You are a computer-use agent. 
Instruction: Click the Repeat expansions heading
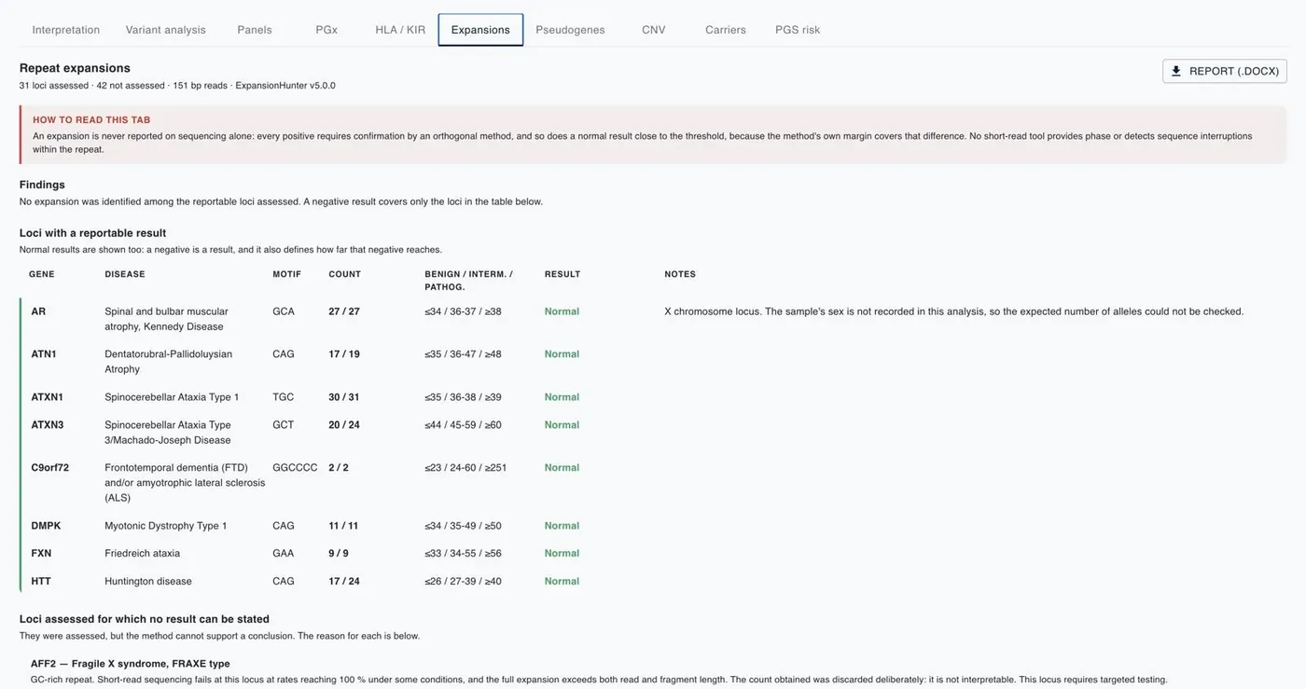pyautogui.click(x=75, y=68)
